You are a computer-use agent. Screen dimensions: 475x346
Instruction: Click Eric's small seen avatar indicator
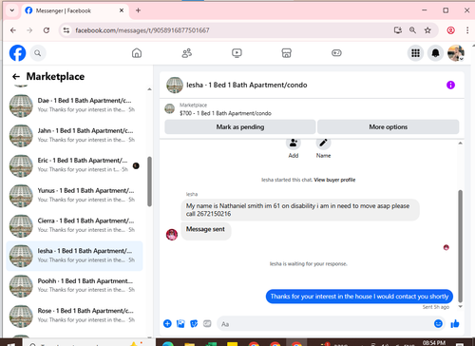coord(136,165)
